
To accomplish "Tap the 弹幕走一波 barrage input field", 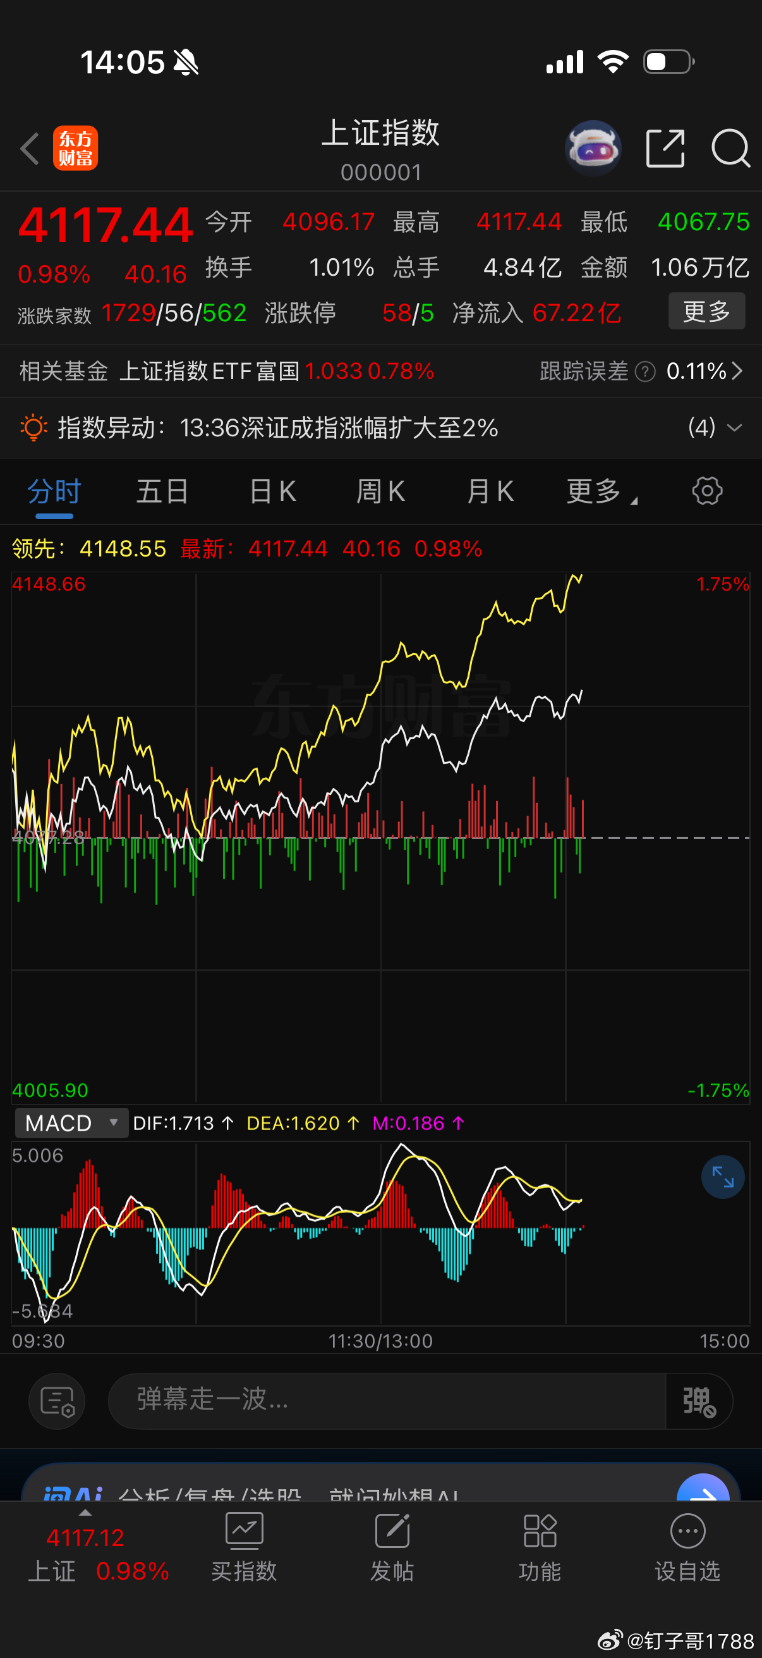I will tap(387, 1401).
